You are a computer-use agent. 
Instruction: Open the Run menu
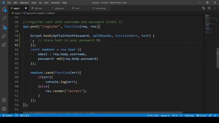[x=47, y=3]
